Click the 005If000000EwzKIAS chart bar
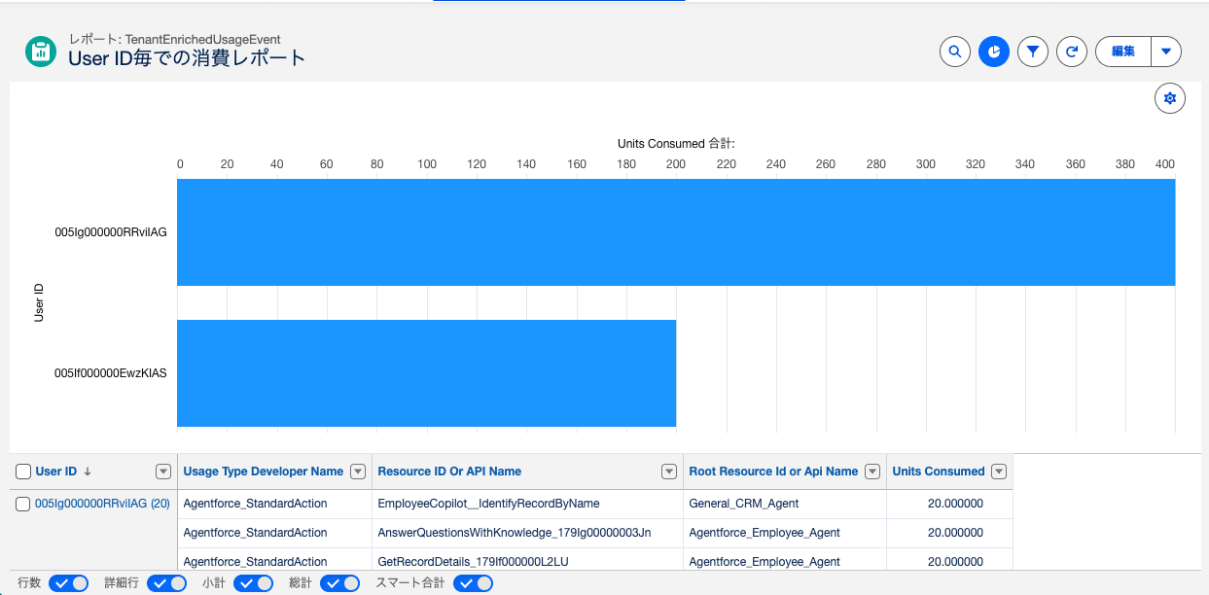Viewport: 1209px width, 595px height. [426, 373]
